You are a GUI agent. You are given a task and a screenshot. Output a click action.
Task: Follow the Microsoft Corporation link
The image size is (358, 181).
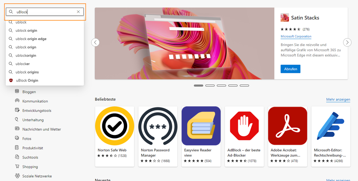(296, 36)
